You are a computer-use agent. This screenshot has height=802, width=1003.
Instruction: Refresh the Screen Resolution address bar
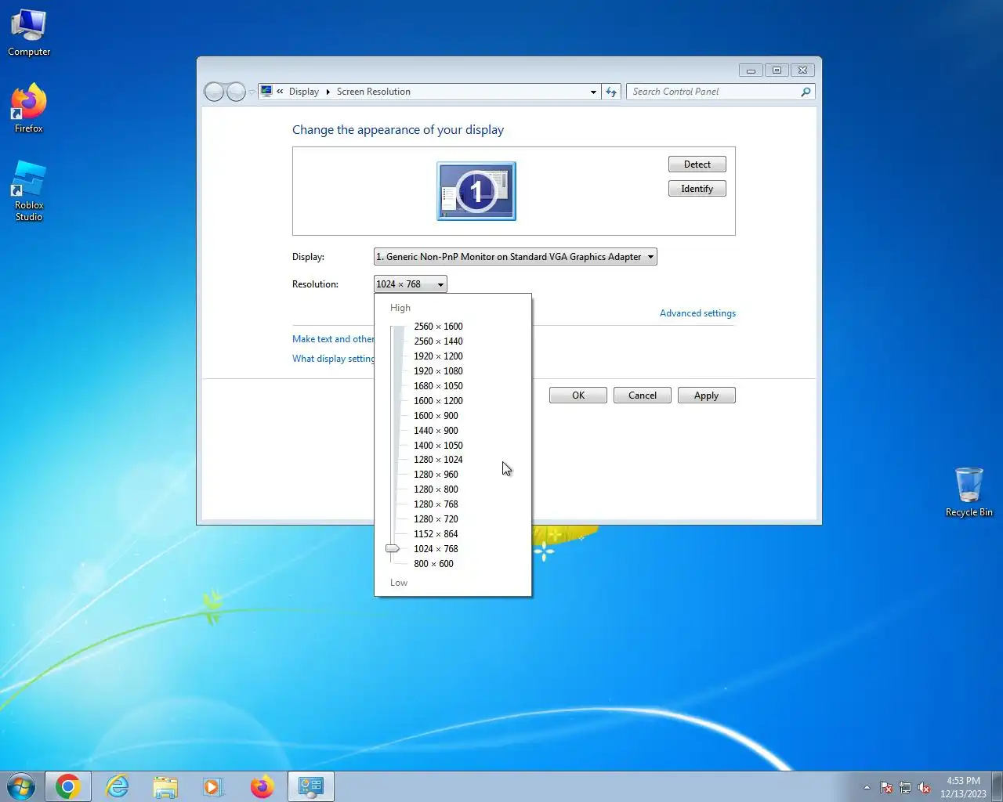[611, 92]
